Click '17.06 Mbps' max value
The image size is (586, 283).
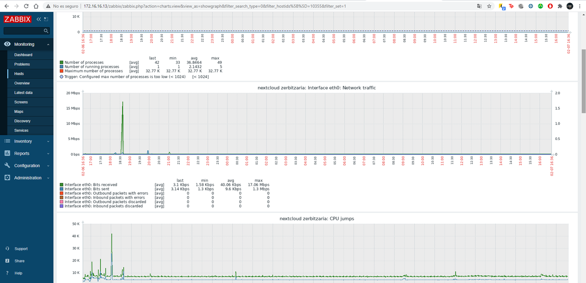[259, 185]
